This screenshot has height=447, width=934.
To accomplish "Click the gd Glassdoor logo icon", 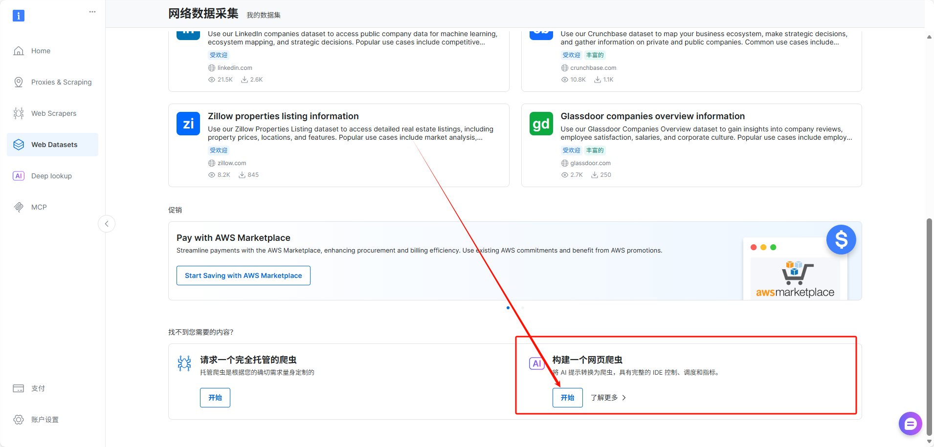I will pos(541,124).
